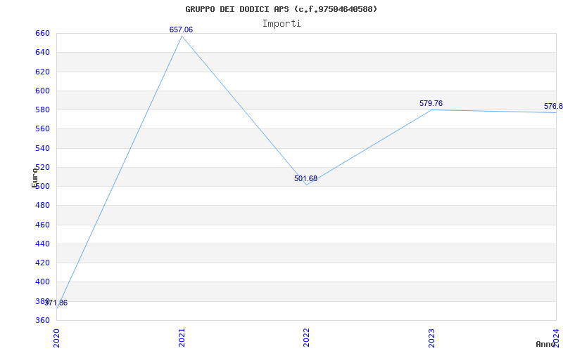Click the 2024 x-axis label
This screenshot has width=563, height=351.
click(556, 338)
